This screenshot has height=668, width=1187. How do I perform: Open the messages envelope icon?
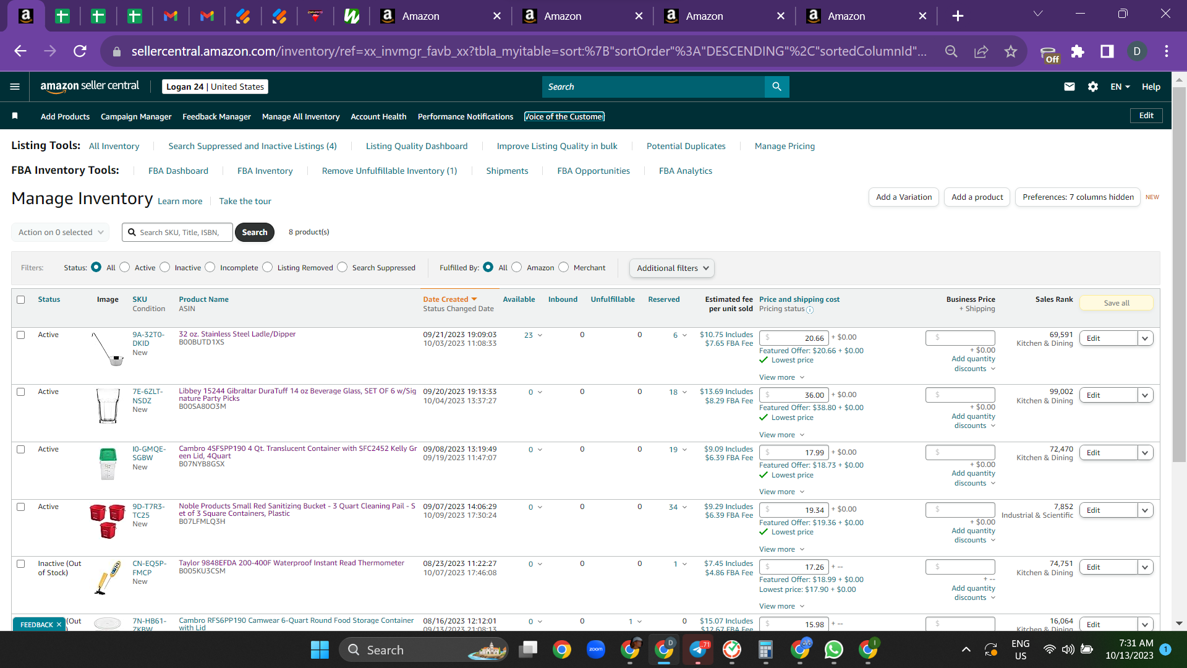[x=1069, y=87]
